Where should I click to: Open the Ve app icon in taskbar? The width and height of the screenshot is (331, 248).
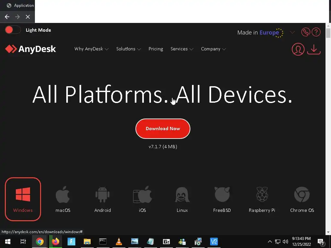pyautogui.click(x=214, y=242)
